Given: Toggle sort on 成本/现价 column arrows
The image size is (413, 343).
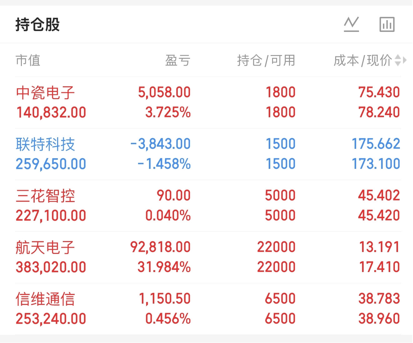Looking at the screenshot, I should [398, 60].
